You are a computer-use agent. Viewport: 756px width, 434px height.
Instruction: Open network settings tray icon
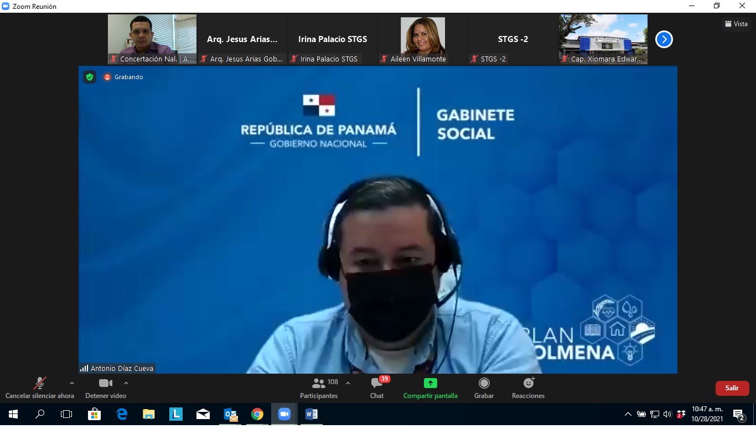click(x=655, y=414)
